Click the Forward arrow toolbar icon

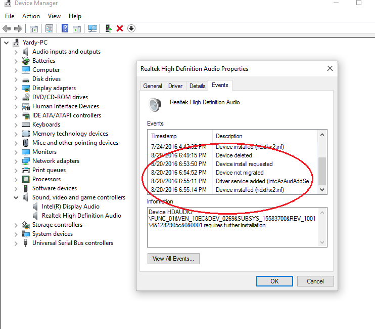point(18,29)
